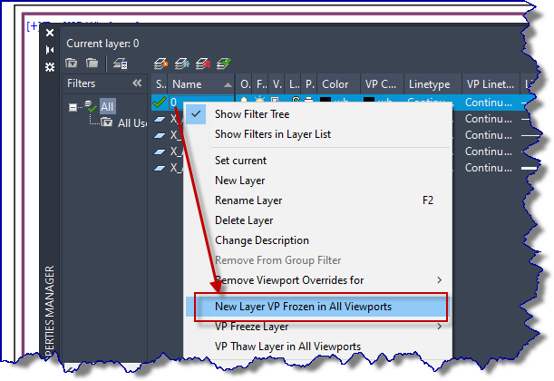Click Set Current toolbar icon
Image resolution: width=554 pixels, height=381 pixels.
224,63
